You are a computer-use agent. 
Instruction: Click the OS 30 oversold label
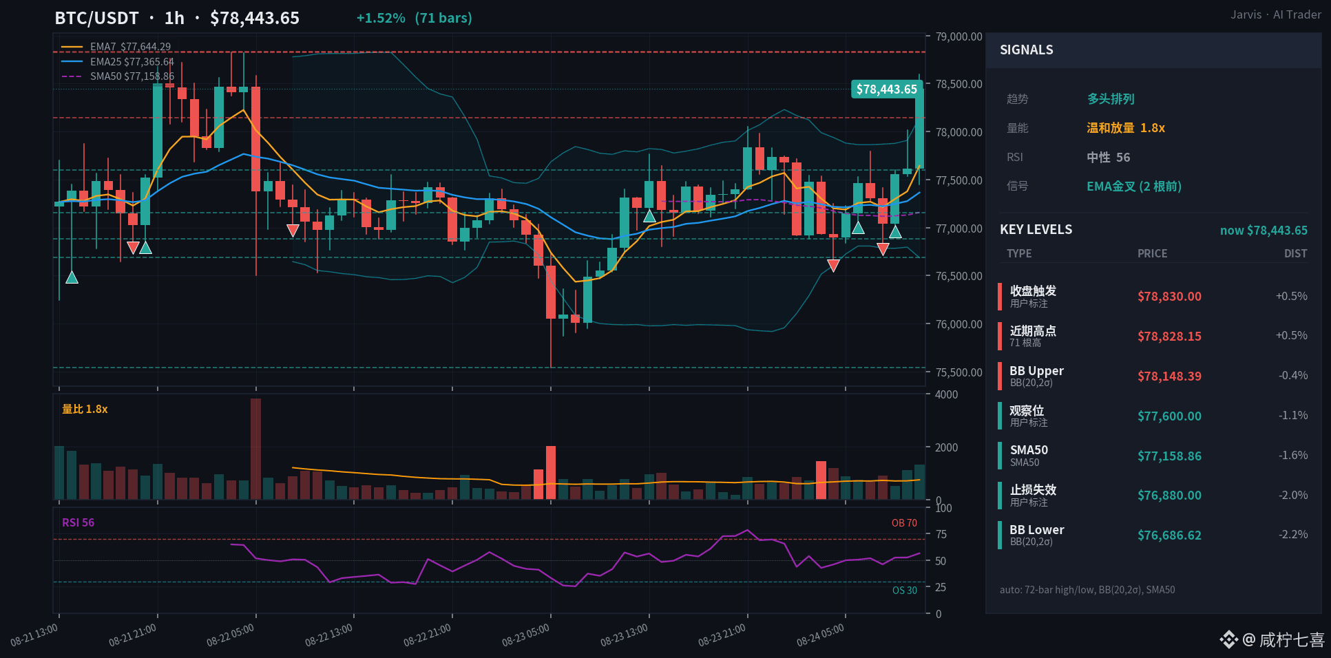[905, 591]
